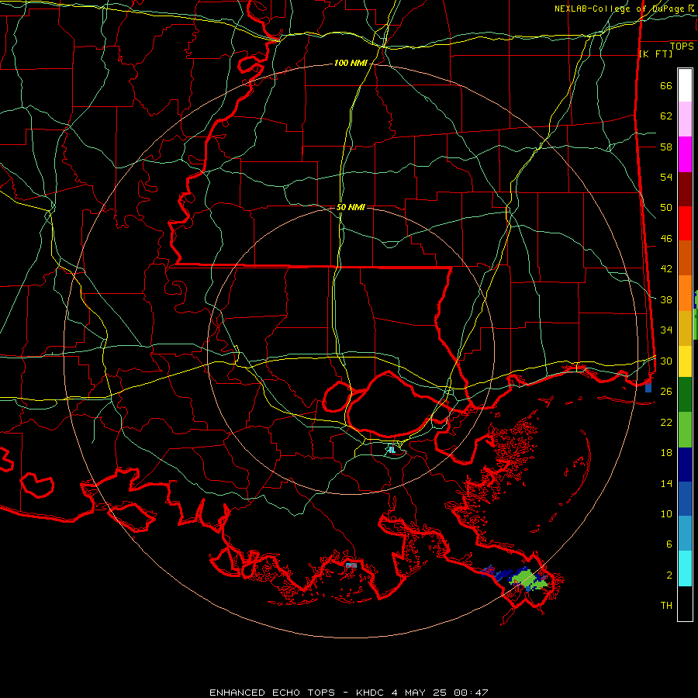Click the bright orange legend swatch
698x698 pixels.
tap(685, 293)
